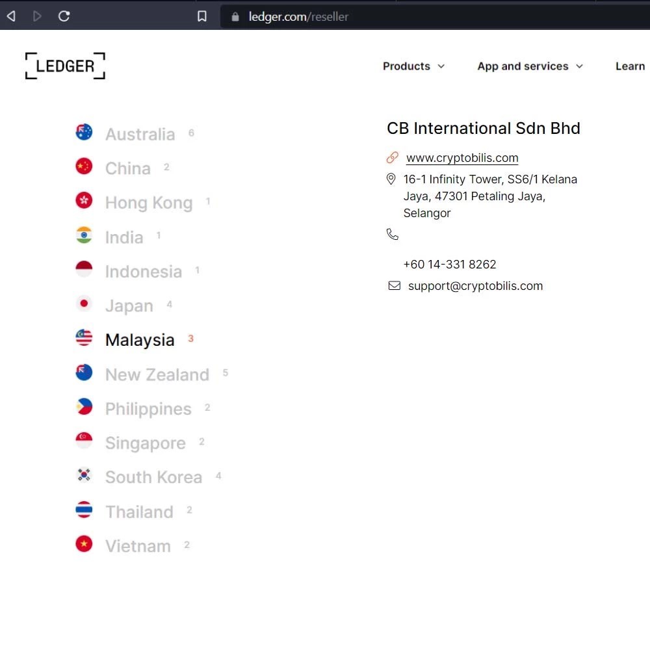Click the CB International Sdn Bhd heading
This screenshot has width=650, height=650.
[484, 129]
